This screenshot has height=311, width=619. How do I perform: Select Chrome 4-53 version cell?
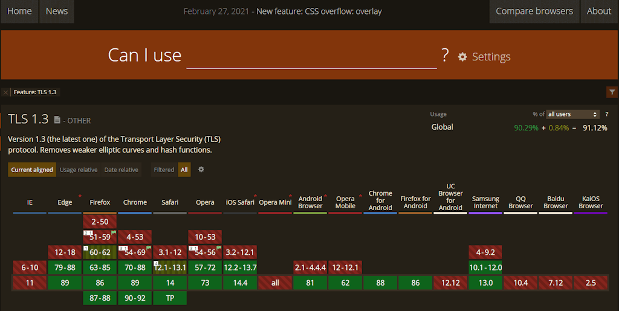click(135, 237)
